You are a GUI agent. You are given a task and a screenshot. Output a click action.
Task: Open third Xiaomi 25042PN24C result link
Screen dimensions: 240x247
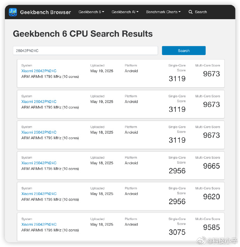39,132
